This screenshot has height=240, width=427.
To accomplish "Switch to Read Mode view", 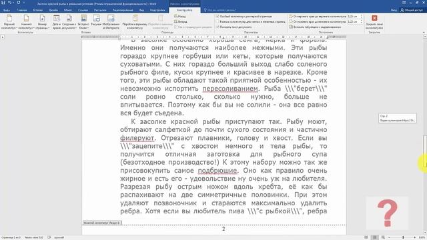I will [x=366, y=237].
